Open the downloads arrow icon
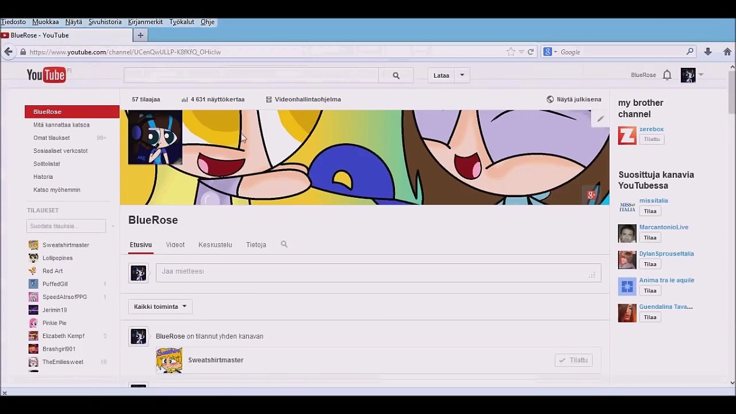 click(708, 52)
